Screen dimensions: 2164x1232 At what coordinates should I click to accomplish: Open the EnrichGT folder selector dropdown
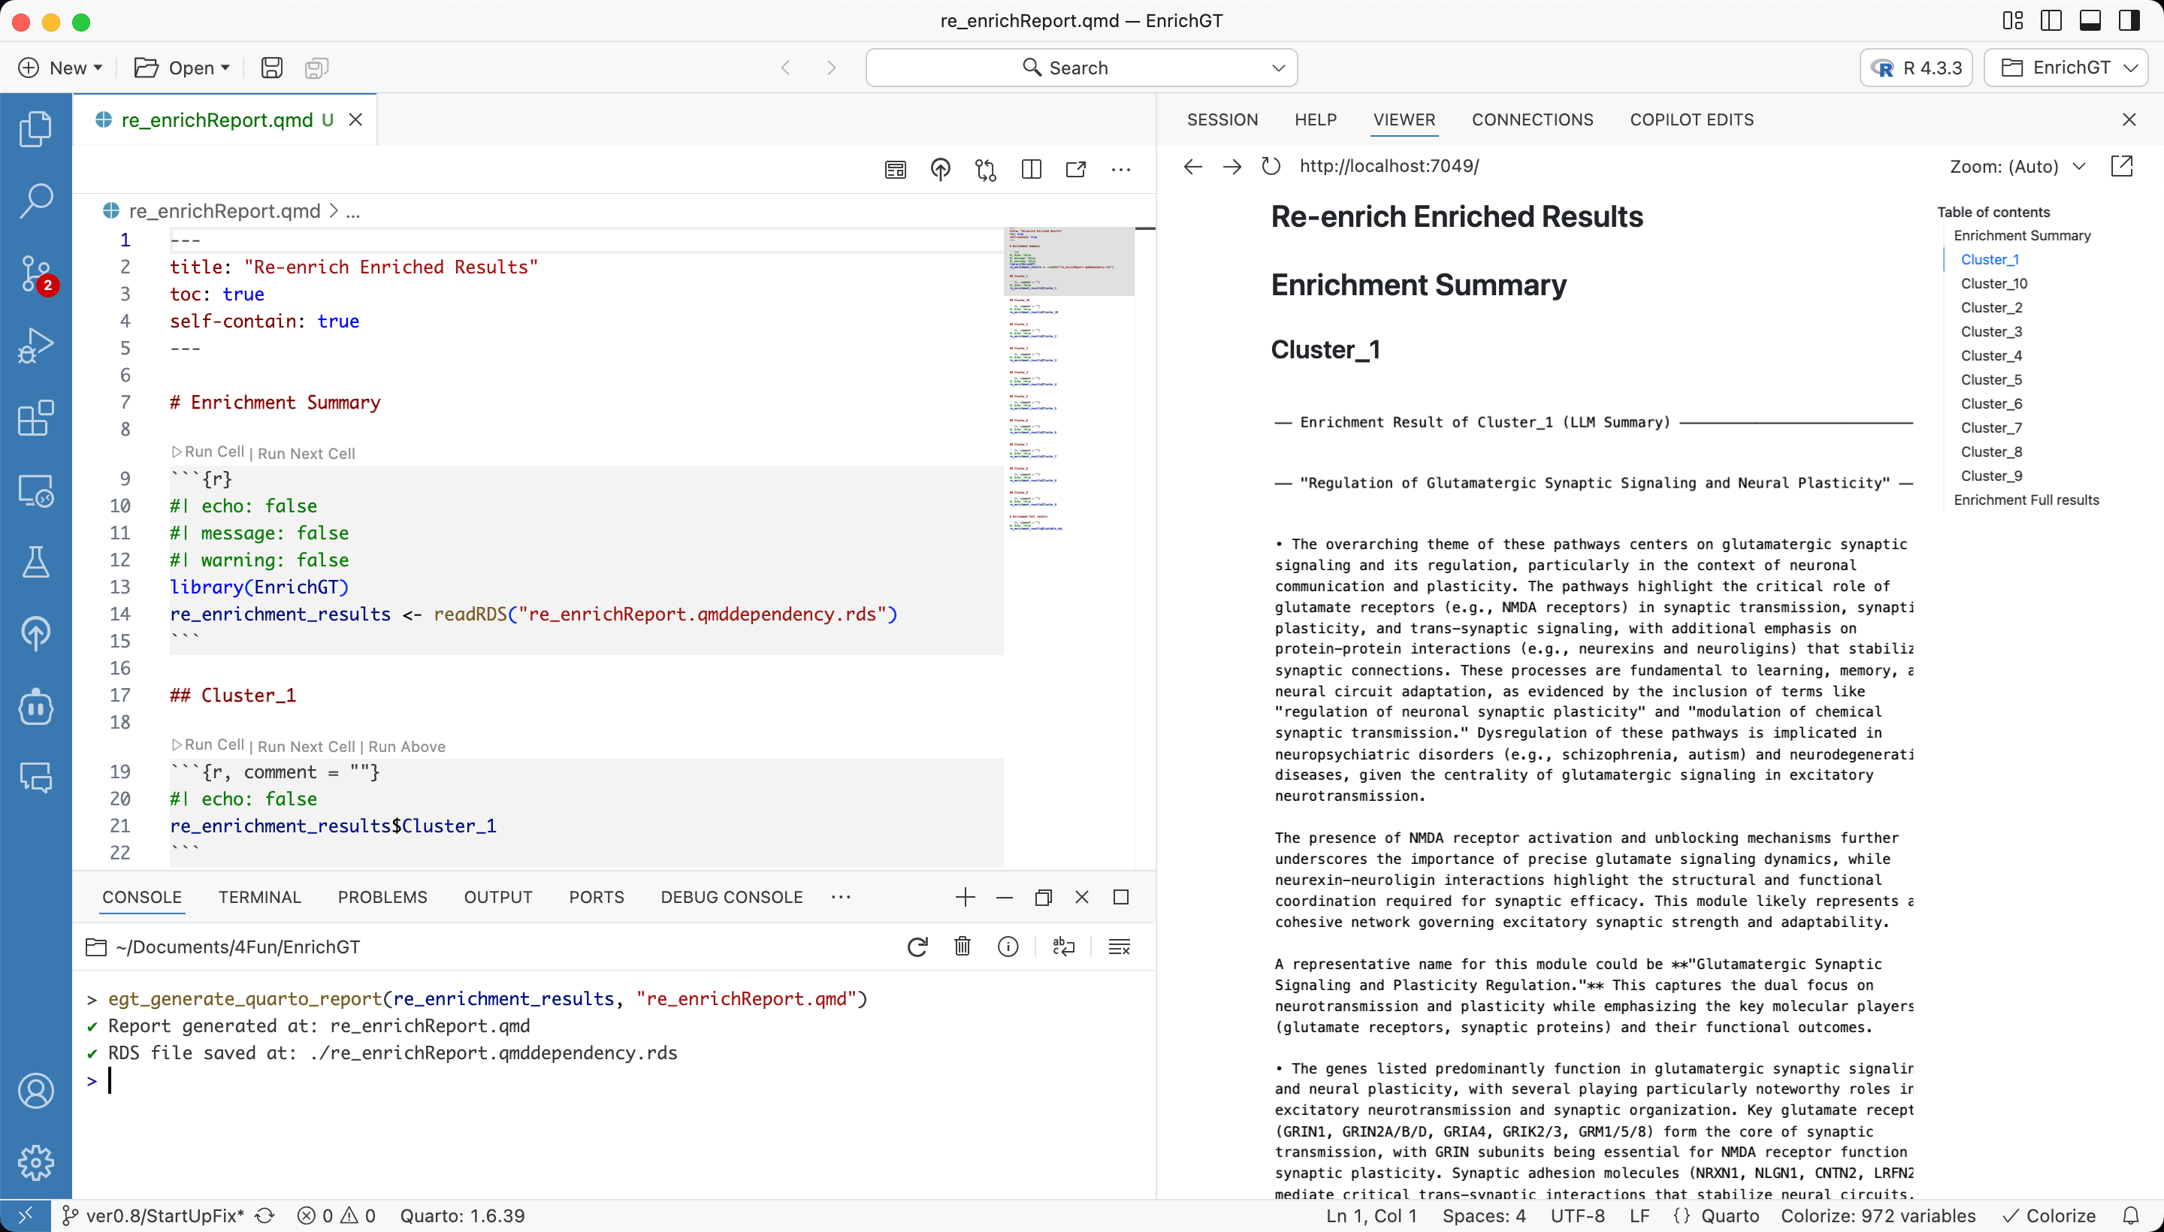coord(2066,68)
